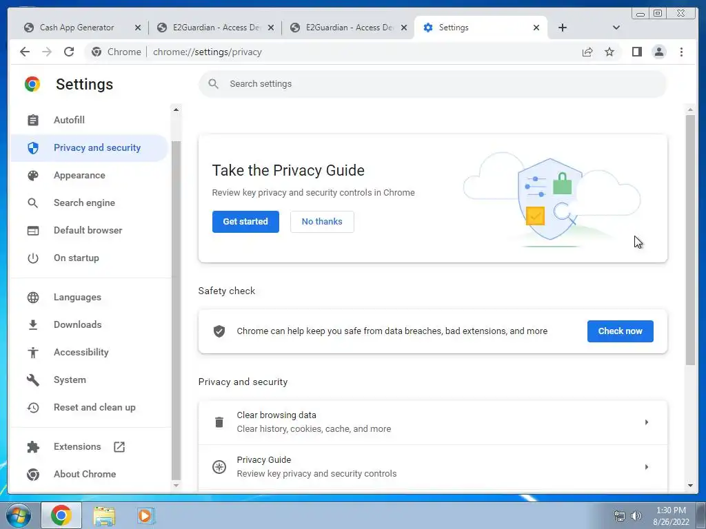706x529 pixels.
Task: Expand the Clear browsing data row arrow
Action: point(647,422)
